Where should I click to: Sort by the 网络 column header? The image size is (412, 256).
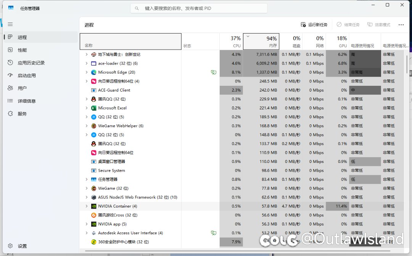(314, 42)
